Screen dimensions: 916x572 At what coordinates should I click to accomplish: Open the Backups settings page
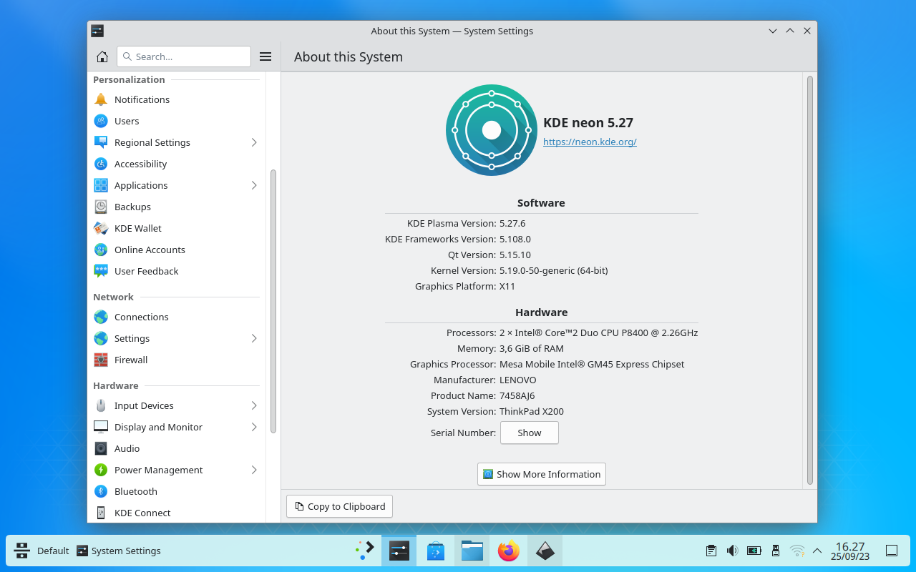pos(132,207)
